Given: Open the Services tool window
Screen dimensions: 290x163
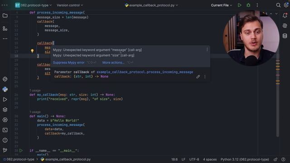Looking at the screenshot, I should tap(5, 120).
